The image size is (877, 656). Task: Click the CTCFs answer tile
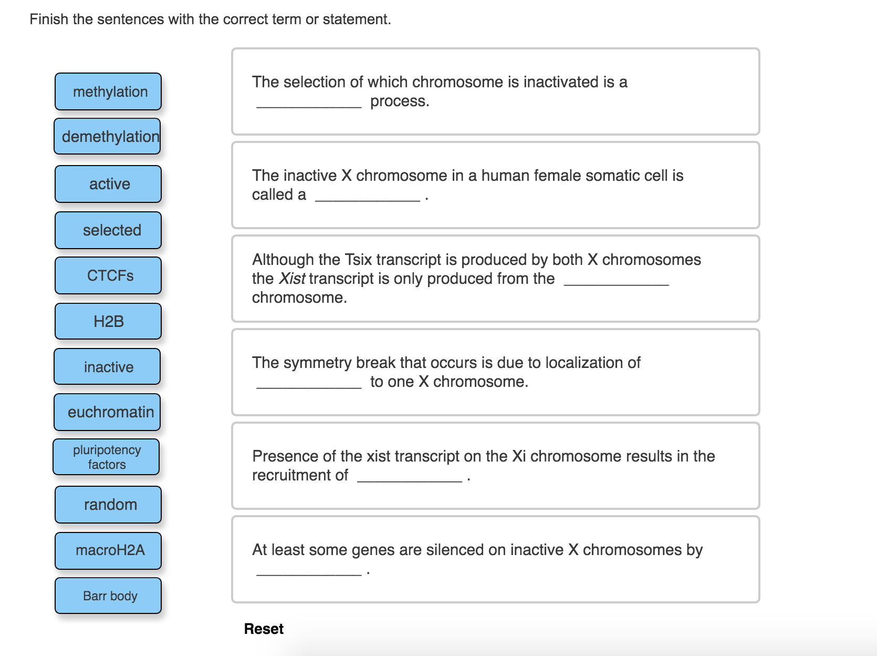click(x=108, y=275)
